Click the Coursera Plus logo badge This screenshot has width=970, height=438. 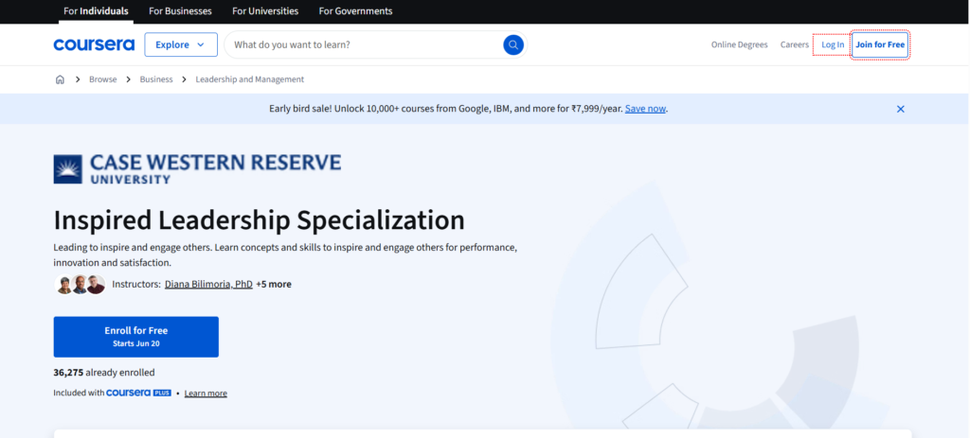tap(138, 393)
